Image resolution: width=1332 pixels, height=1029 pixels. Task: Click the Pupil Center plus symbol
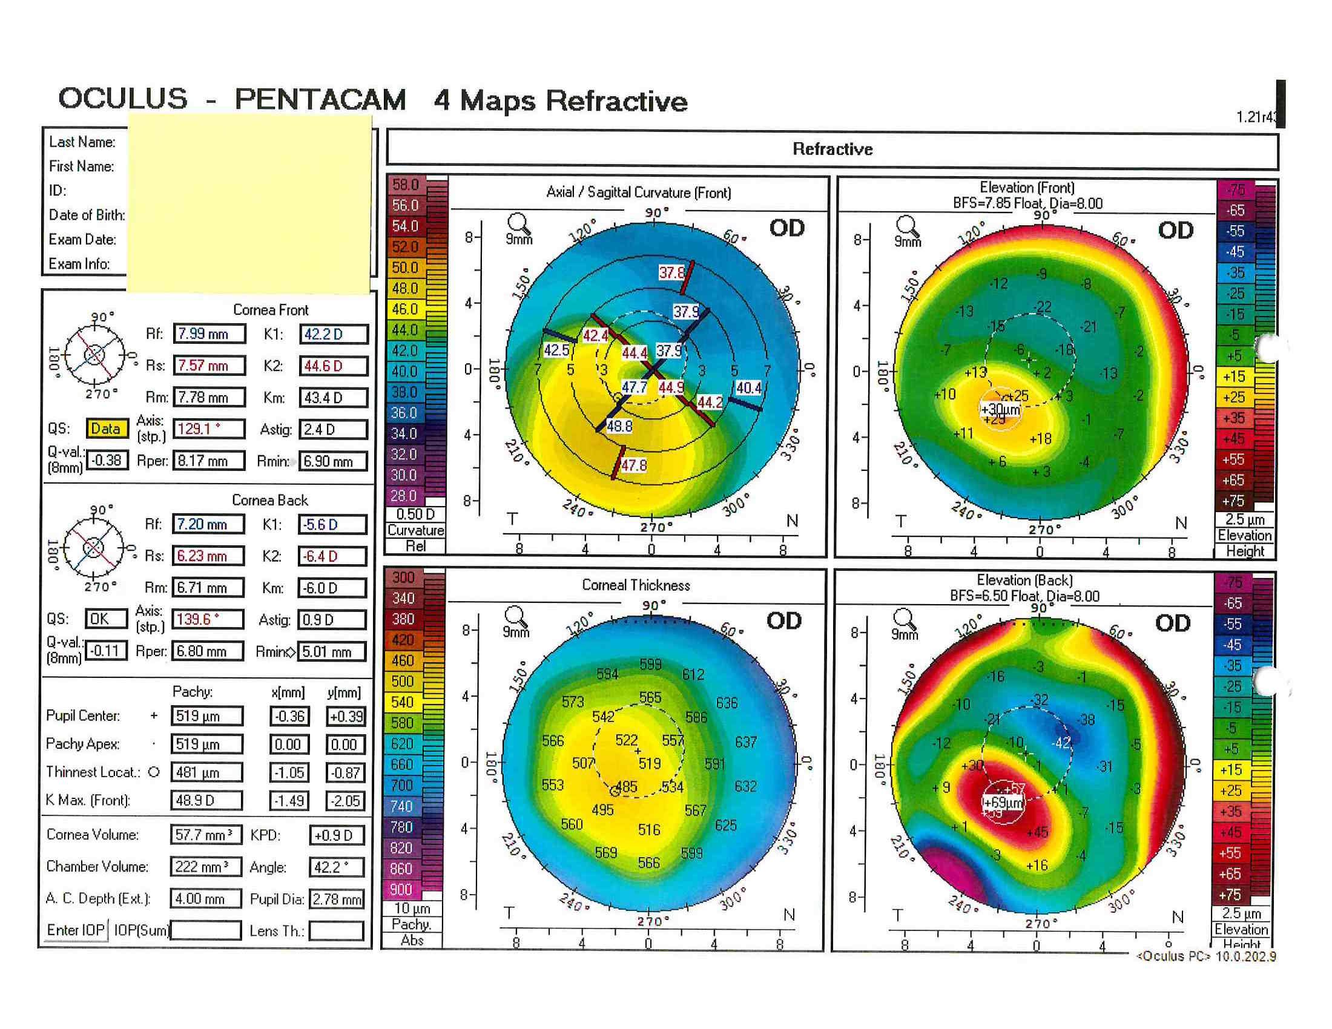154,715
